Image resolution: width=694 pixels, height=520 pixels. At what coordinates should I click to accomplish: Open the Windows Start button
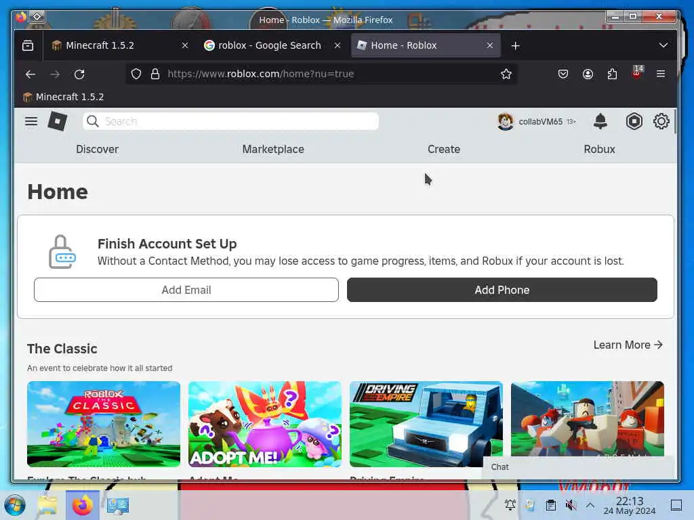(15, 505)
